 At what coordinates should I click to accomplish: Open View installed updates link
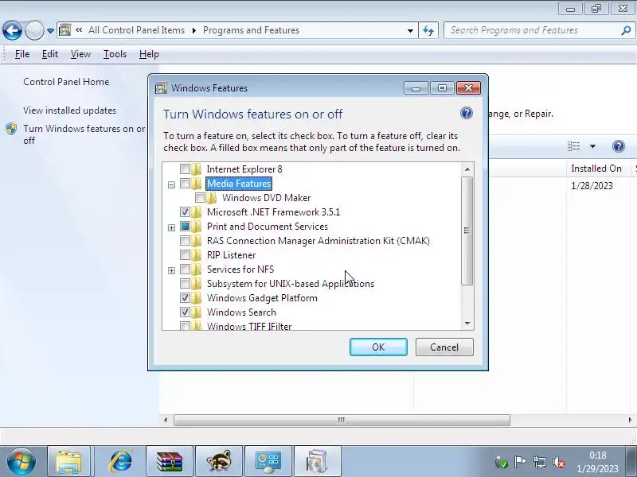(x=69, y=111)
